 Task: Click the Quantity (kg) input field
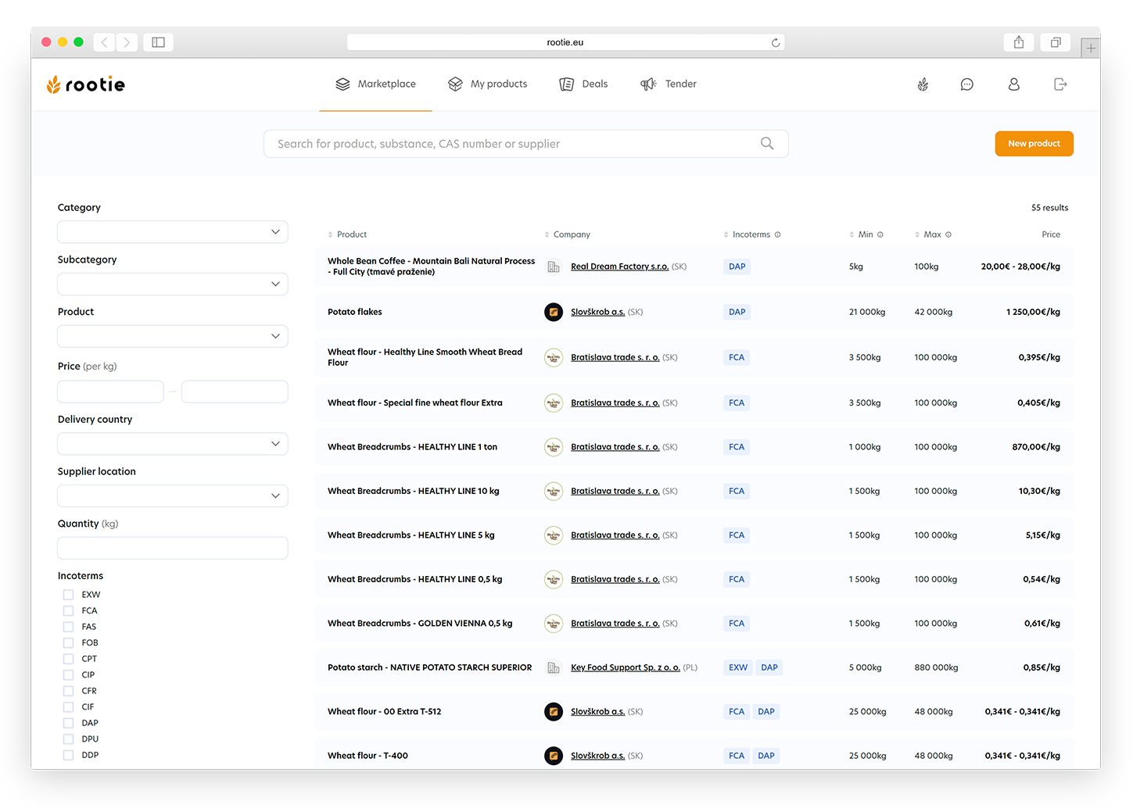point(173,548)
